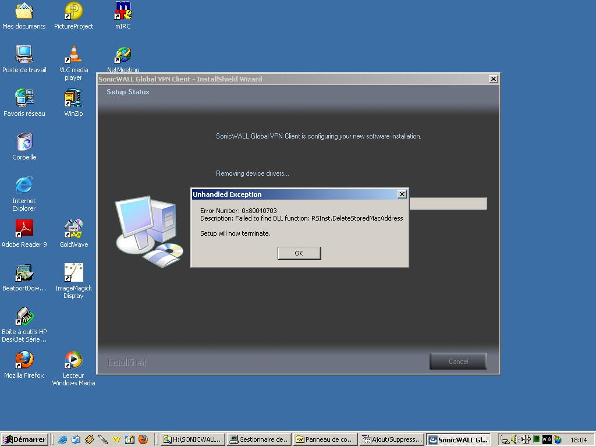Screen dimensions: 596x447
Task: Click the yellow W quick launch icon
Action: [116, 439]
